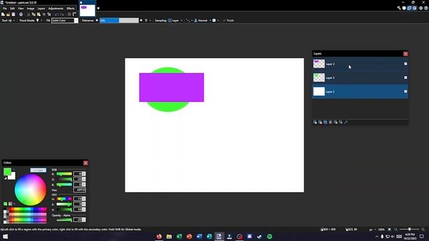Click the add color to palette icon
This screenshot has width=429, height=241.
point(5,204)
